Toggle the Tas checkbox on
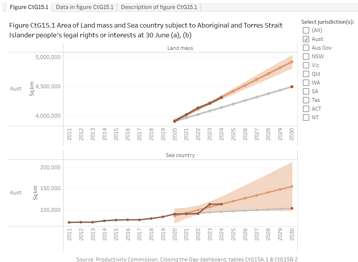 pos(306,100)
